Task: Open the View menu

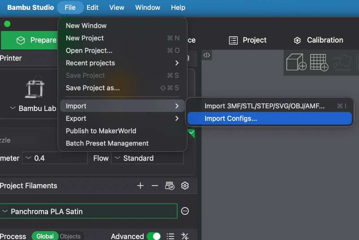Action: tap(117, 8)
